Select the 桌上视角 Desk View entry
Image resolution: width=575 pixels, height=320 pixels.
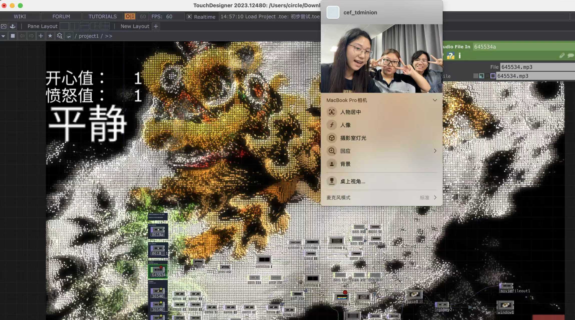pos(352,181)
